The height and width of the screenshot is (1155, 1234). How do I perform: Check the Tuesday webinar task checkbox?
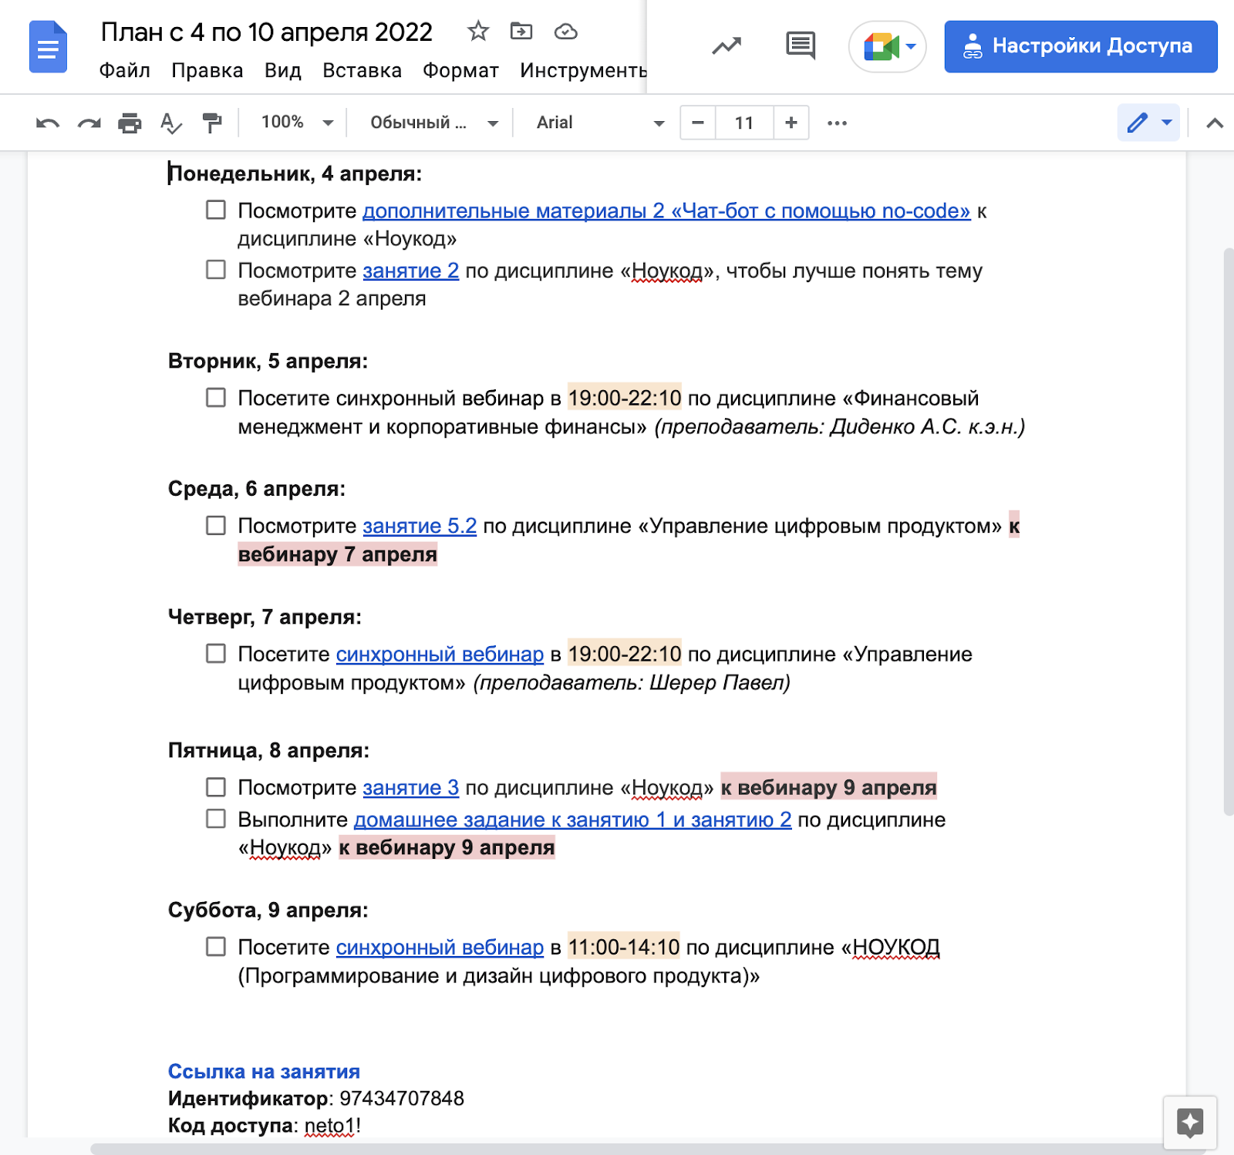pyautogui.click(x=214, y=398)
